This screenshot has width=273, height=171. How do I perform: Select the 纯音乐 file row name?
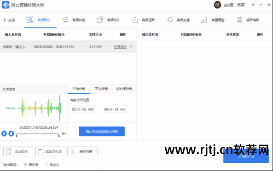(14, 47)
